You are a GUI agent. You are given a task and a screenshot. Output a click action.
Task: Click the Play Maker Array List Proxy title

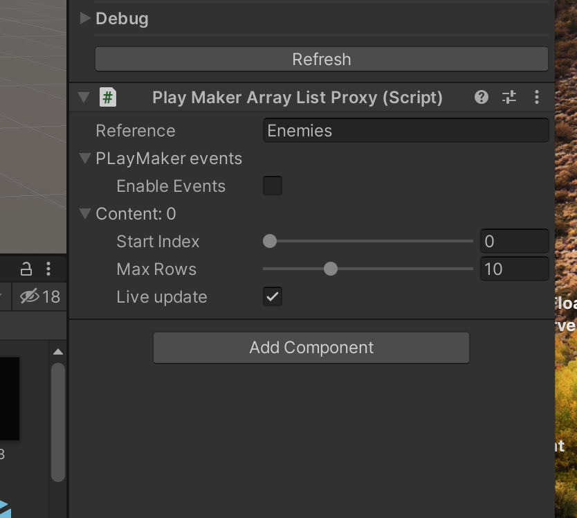[297, 98]
